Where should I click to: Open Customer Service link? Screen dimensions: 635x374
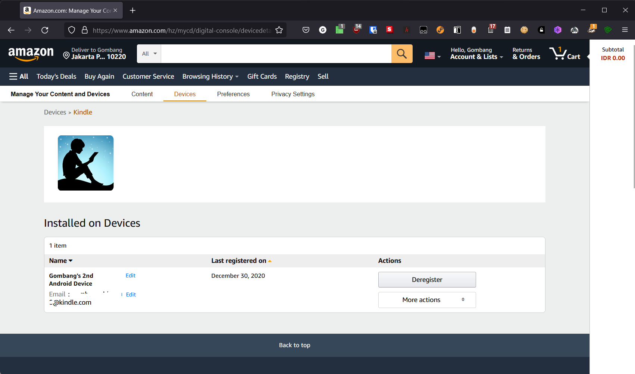coord(148,76)
